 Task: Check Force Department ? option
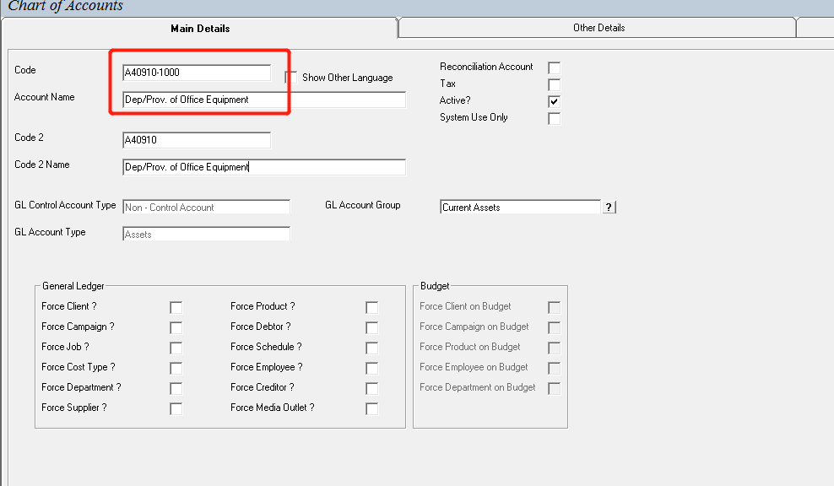176,389
